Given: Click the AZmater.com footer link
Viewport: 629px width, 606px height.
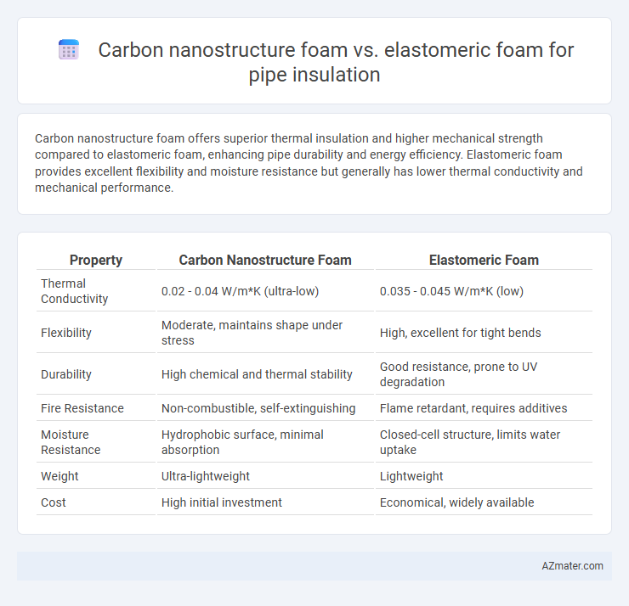Looking at the screenshot, I should pos(572,565).
